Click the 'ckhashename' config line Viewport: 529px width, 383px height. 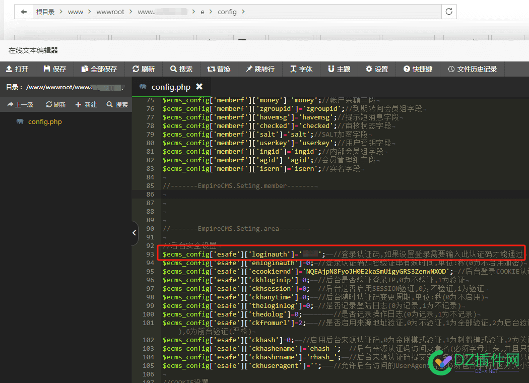click(346, 348)
